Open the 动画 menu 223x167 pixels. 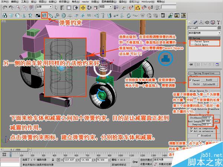click(95, 2)
